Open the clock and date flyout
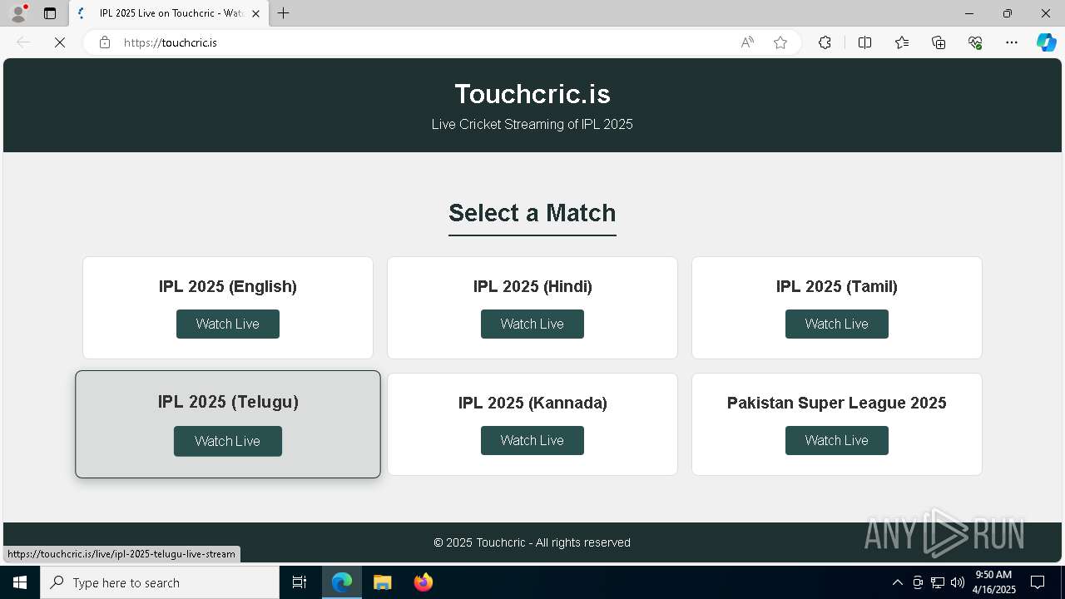 (x=993, y=582)
